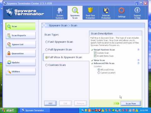The image size is (151, 113).
Task: Click the Virus Scan label
Action: [99, 60]
